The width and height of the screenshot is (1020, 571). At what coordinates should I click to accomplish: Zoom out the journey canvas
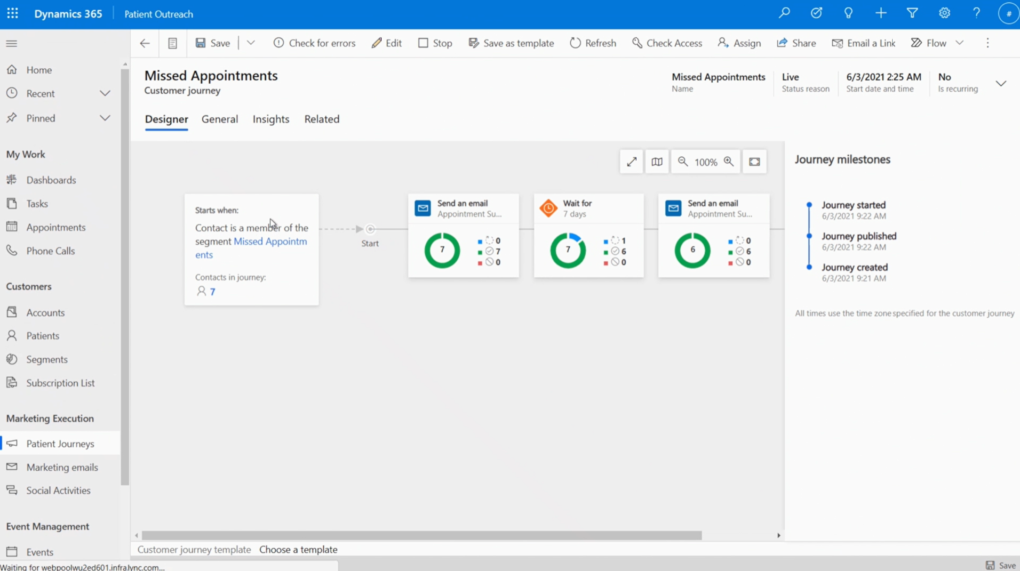683,162
